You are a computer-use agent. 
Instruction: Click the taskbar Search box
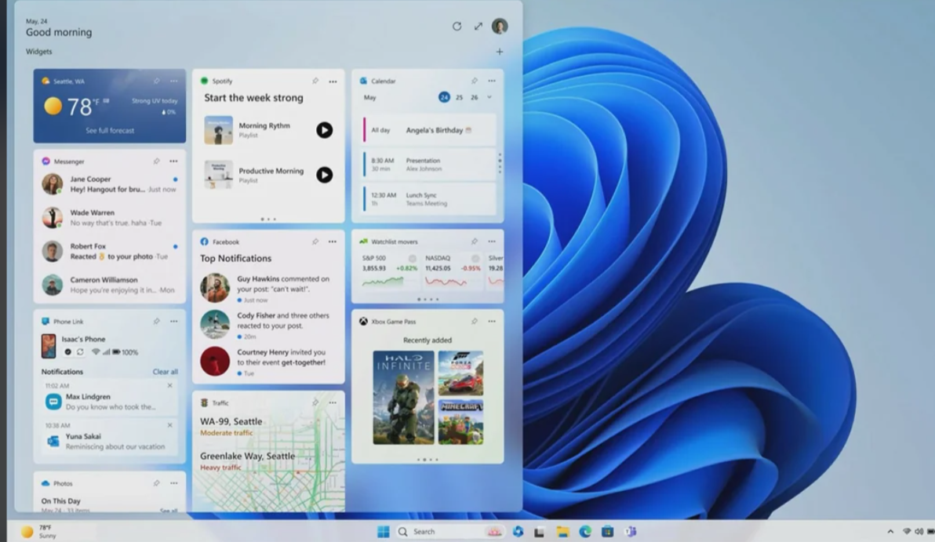coord(450,531)
